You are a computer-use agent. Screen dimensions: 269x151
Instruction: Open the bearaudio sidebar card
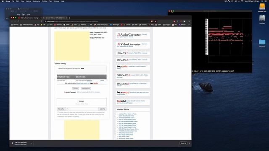pos(132,67)
